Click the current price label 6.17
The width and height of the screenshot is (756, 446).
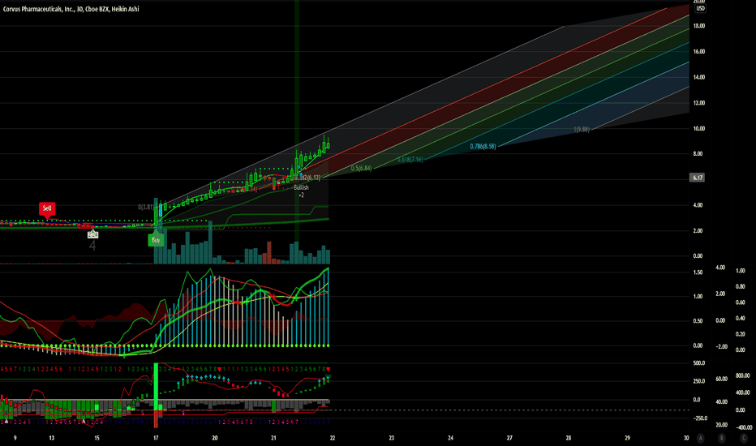coord(698,178)
